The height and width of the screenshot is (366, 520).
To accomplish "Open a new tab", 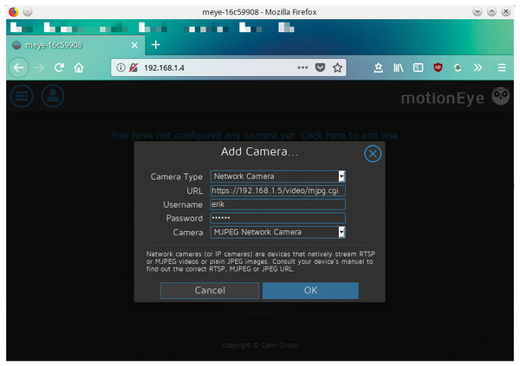I will click(156, 45).
